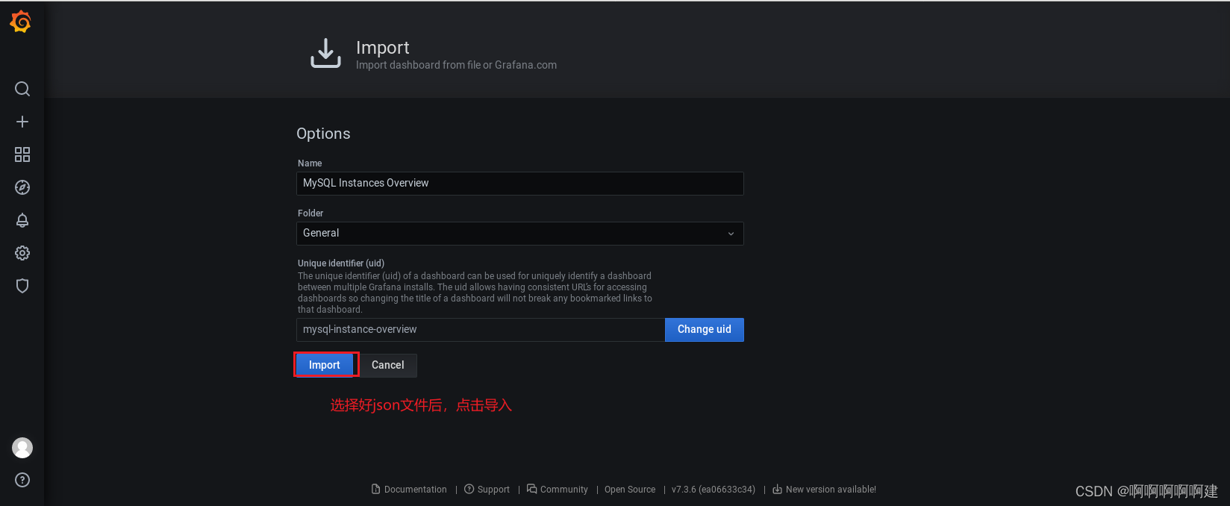Open the Server Admin shield icon
This screenshot has width=1230, height=506.
pyautogui.click(x=22, y=286)
